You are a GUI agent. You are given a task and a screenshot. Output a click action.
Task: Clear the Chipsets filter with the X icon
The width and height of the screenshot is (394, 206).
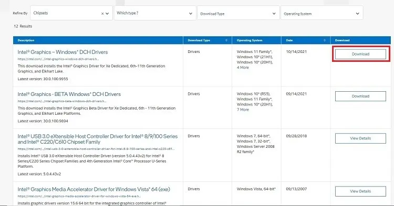coord(102,14)
